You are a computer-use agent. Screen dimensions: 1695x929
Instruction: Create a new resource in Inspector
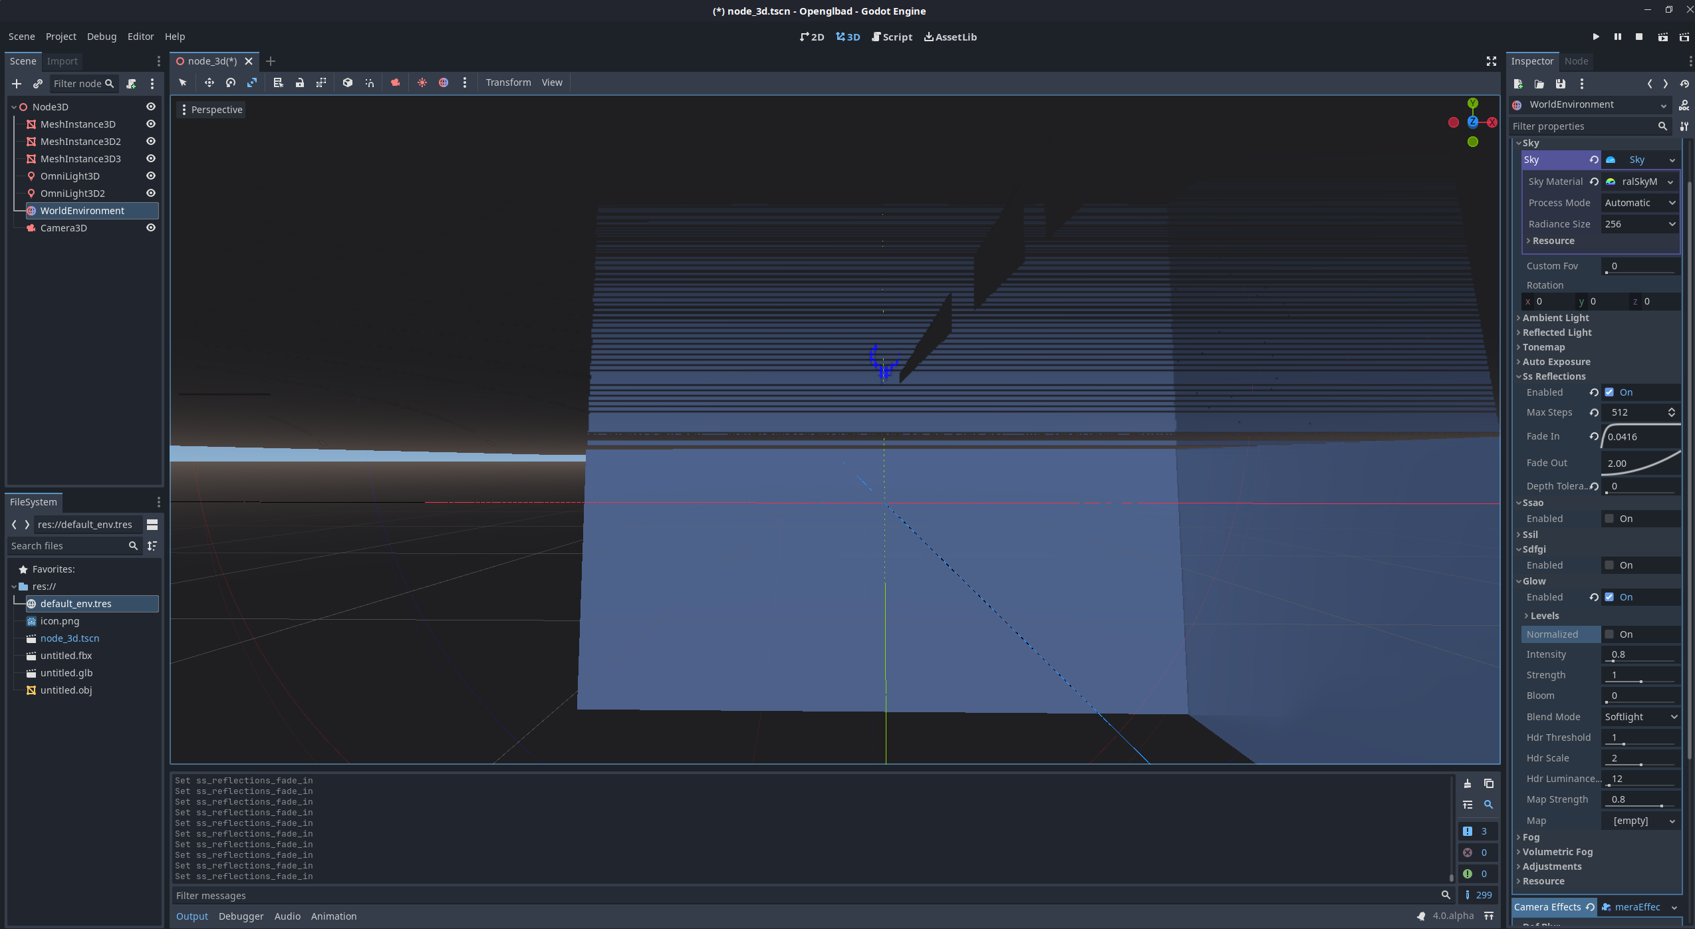pos(1518,84)
